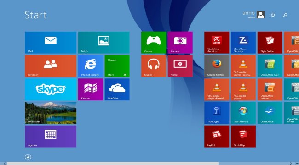Launch the Skype tile
299x165 pixels.
[51, 89]
